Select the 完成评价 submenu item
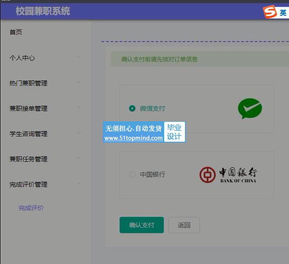Viewport: 289px width, 264px height. (x=31, y=208)
